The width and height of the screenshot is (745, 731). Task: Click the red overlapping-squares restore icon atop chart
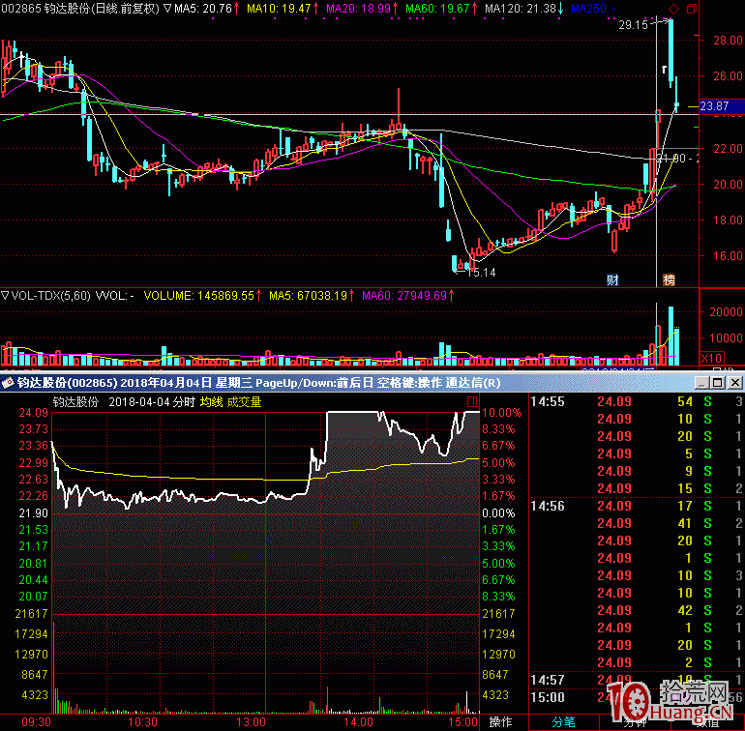[x=692, y=9]
